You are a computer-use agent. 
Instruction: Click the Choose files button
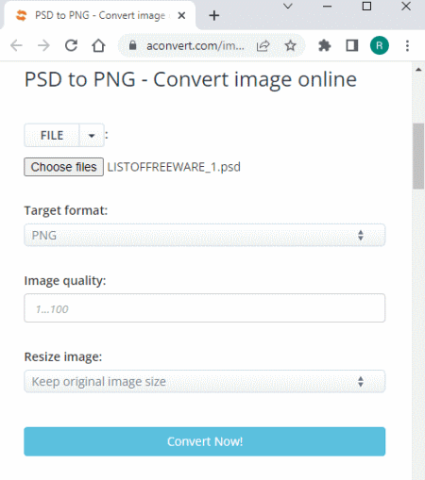pos(64,167)
